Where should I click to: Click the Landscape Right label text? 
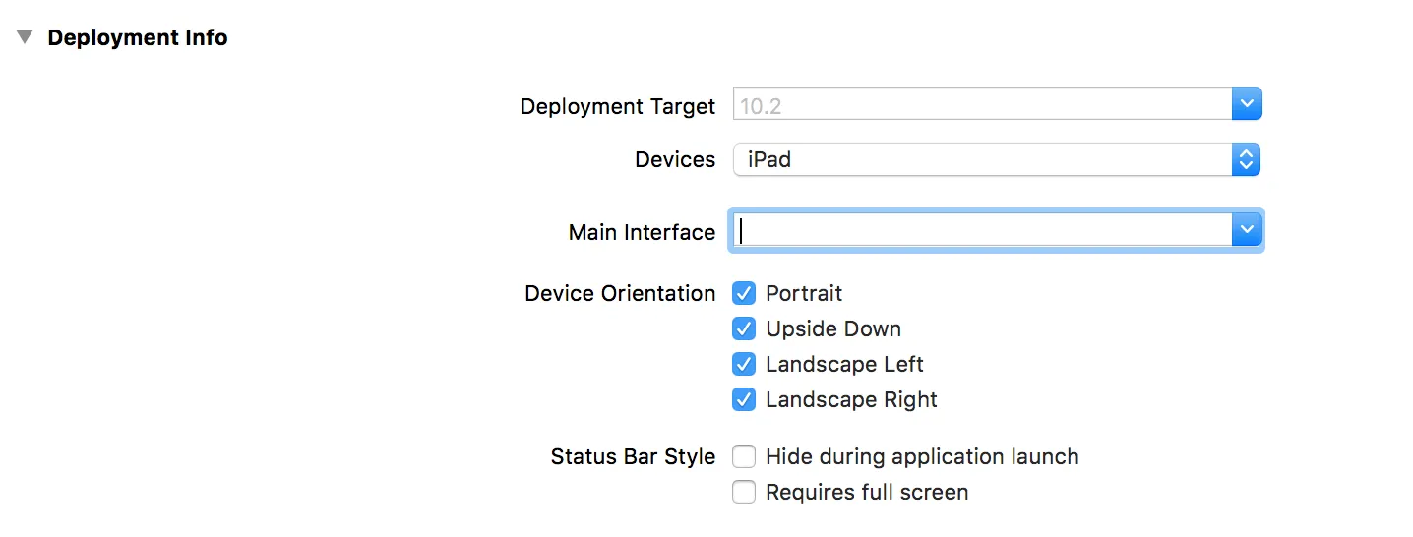pos(851,399)
